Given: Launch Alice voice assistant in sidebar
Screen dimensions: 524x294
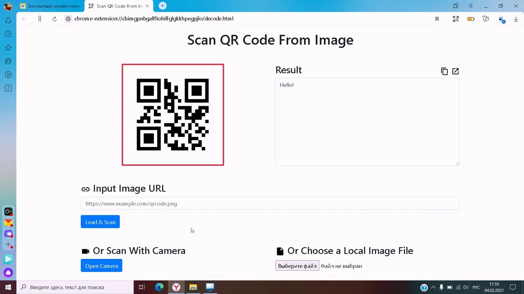Looking at the screenshot, I should tap(8, 273).
